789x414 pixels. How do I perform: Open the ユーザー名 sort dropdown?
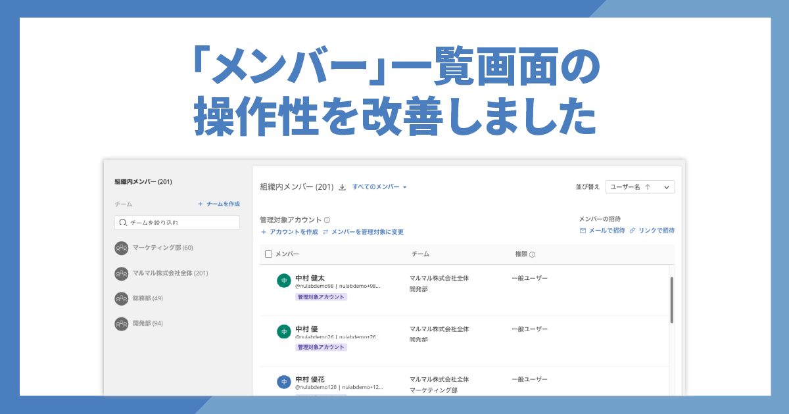pos(640,187)
